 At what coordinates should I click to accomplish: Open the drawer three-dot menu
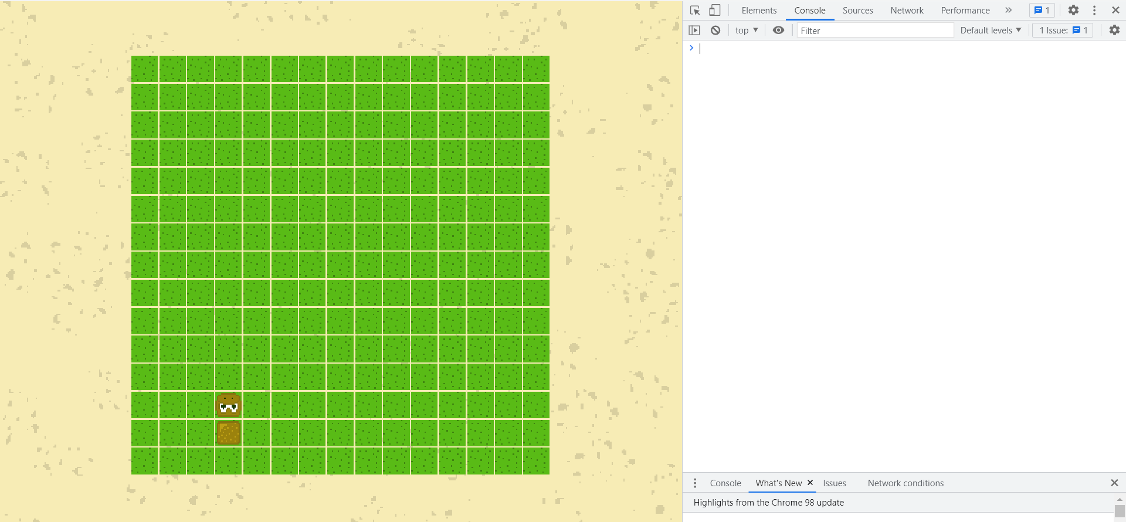695,483
